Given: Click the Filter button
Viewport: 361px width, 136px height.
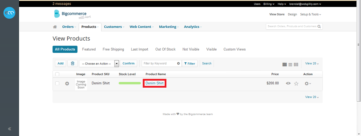Looking at the screenshot, I should [x=190, y=63].
